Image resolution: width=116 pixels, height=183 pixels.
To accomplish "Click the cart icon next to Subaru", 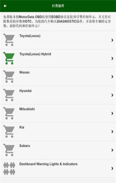I will [x=9, y=150].
